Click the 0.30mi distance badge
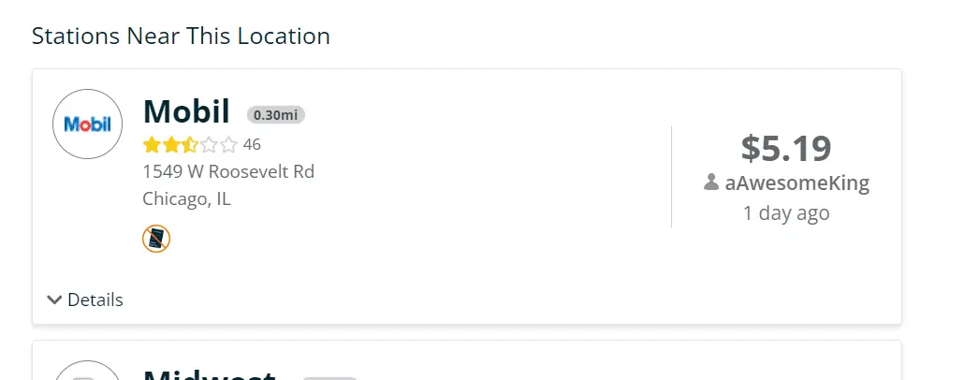Viewport: 964px width, 380px height. pos(275,115)
